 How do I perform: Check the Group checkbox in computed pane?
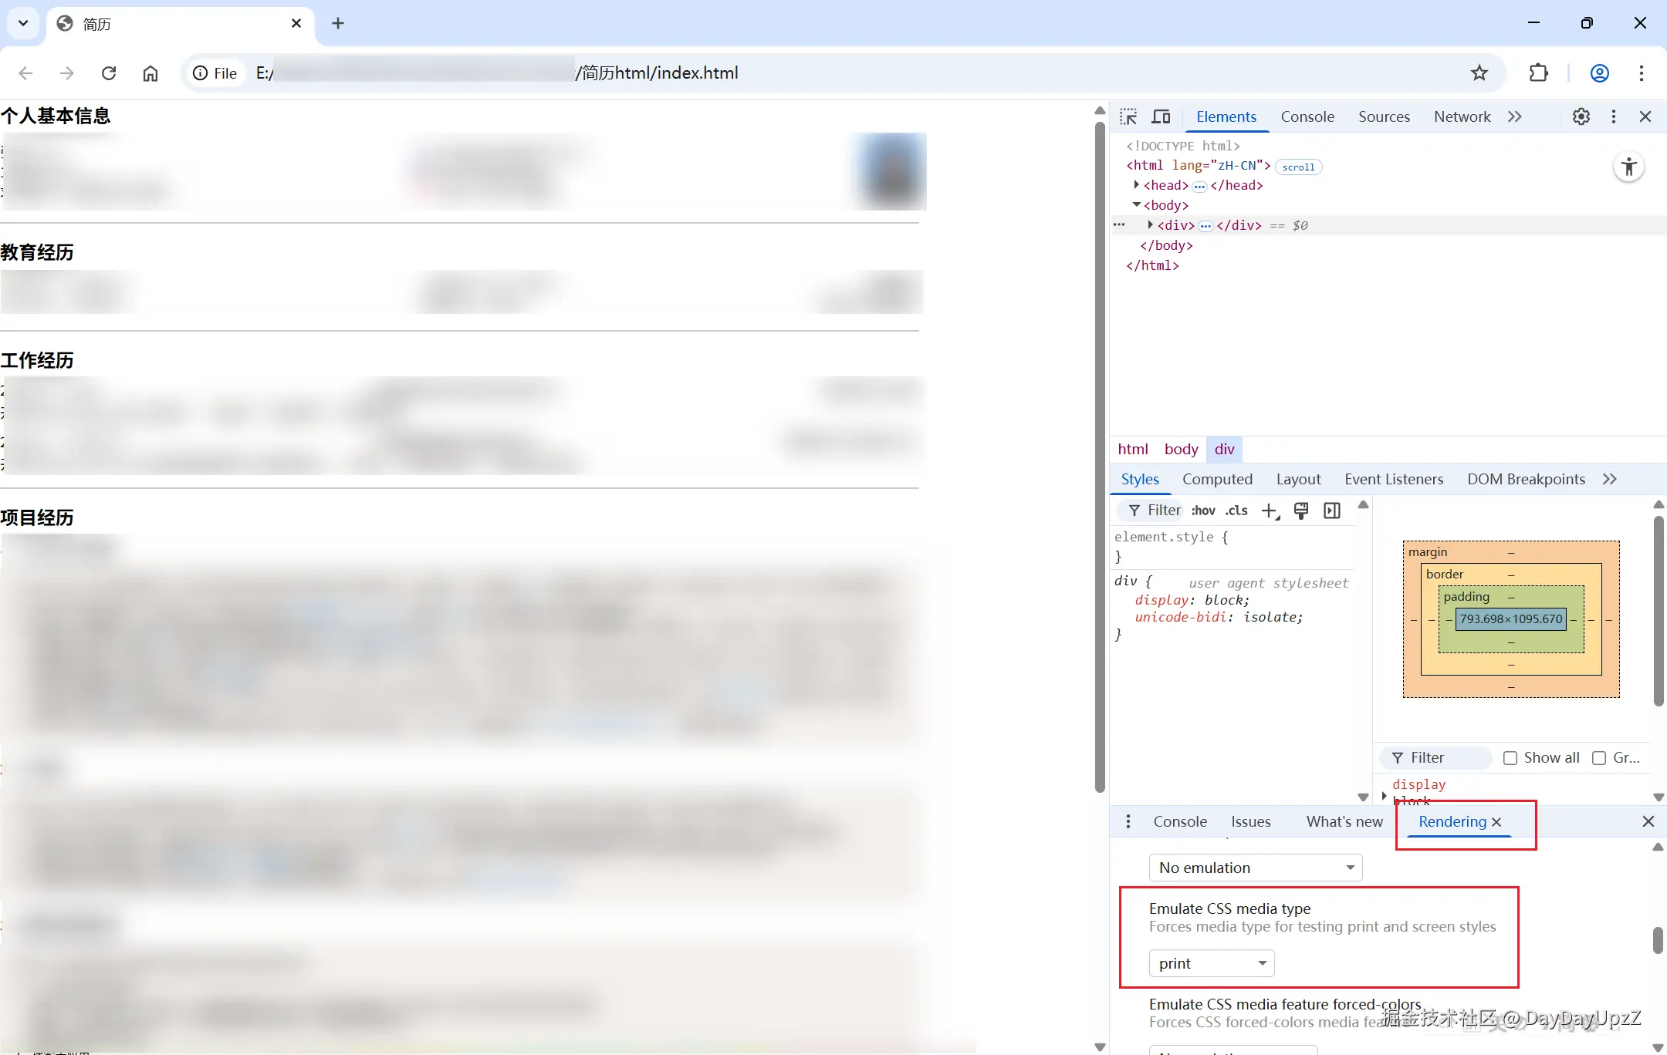pyautogui.click(x=1599, y=758)
